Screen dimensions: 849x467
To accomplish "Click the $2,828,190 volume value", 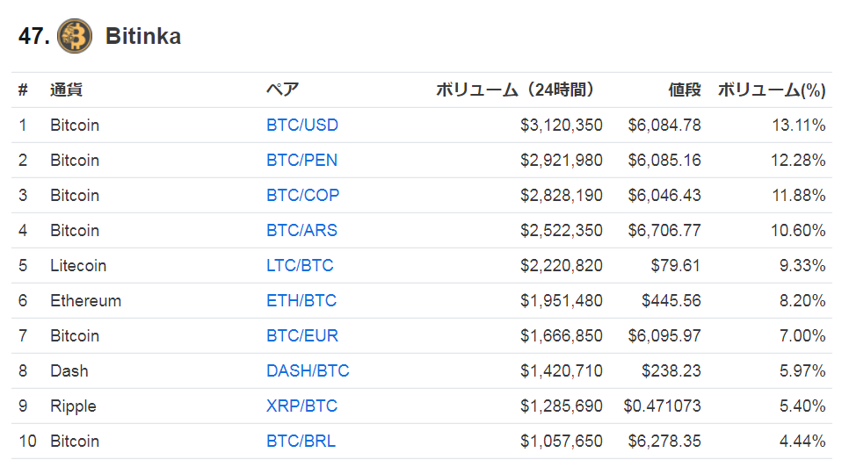I will (x=562, y=195).
